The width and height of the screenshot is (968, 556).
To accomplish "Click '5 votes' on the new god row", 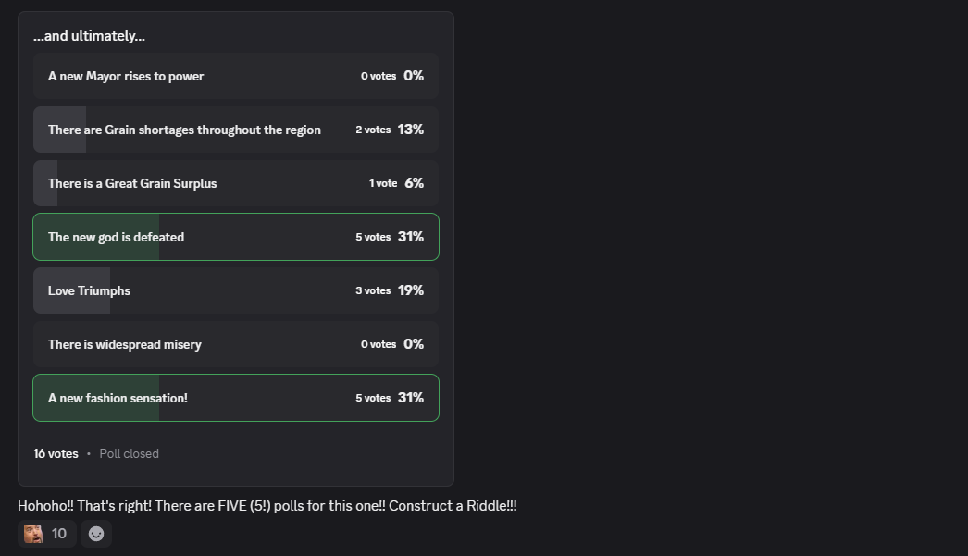I will pos(373,237).
